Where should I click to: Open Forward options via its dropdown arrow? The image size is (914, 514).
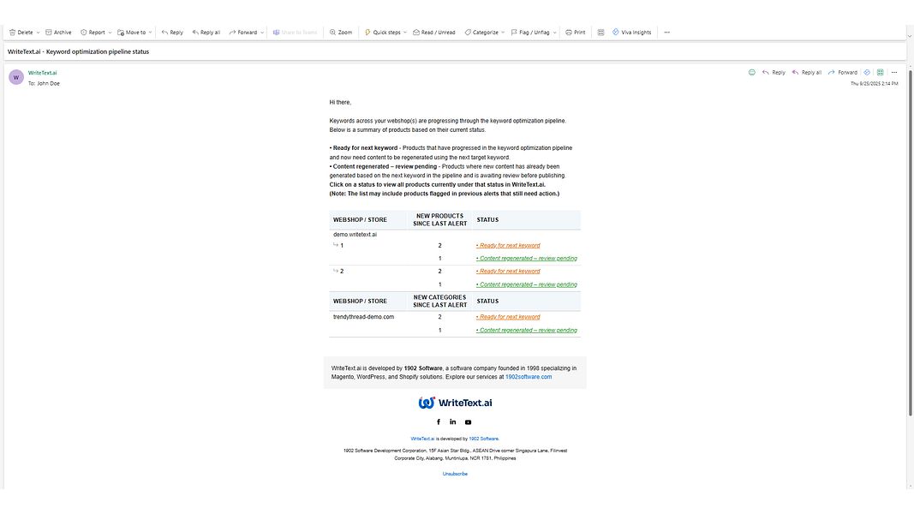pyautogui.click(x=262, y=32)
